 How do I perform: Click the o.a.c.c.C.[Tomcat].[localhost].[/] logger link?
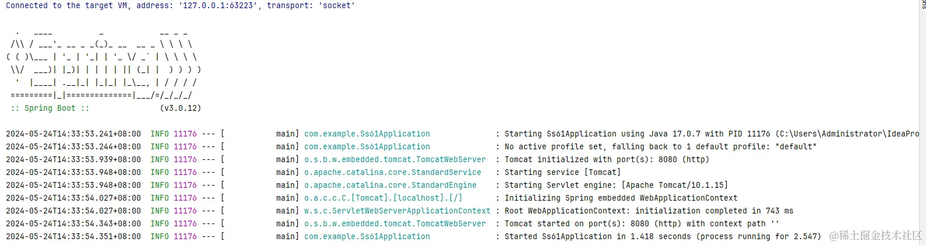click(x=383, y=198)
